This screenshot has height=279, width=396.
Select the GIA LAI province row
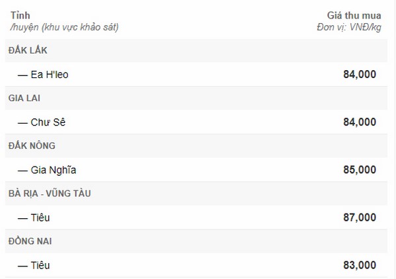click(196, 98)
